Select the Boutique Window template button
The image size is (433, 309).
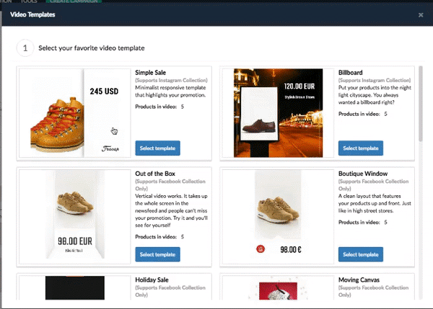click(x=361, y=254)
